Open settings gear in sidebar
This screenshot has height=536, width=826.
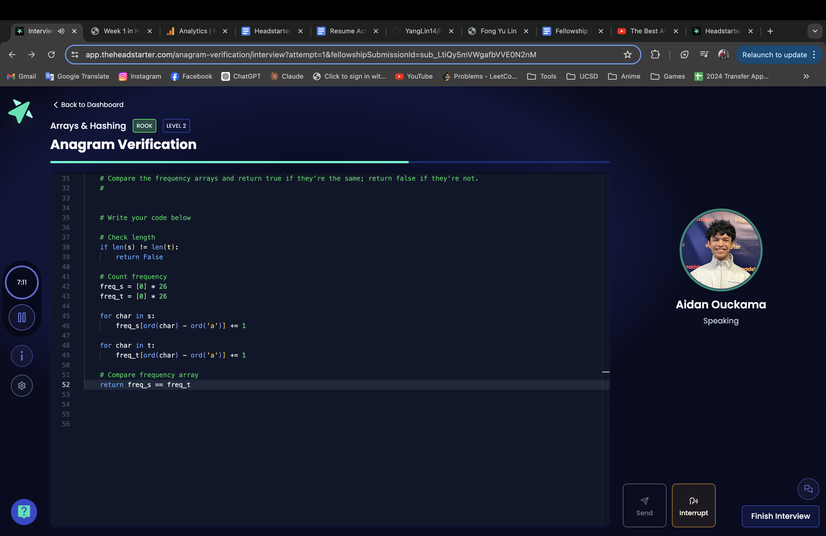[x=22, y=386]
